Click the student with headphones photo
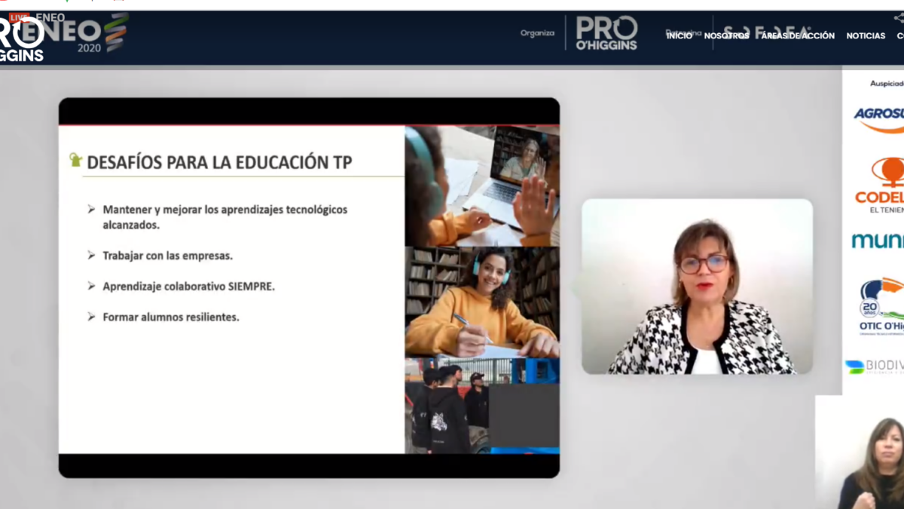This screenshot has height=509, width=904. coord(482,302)
